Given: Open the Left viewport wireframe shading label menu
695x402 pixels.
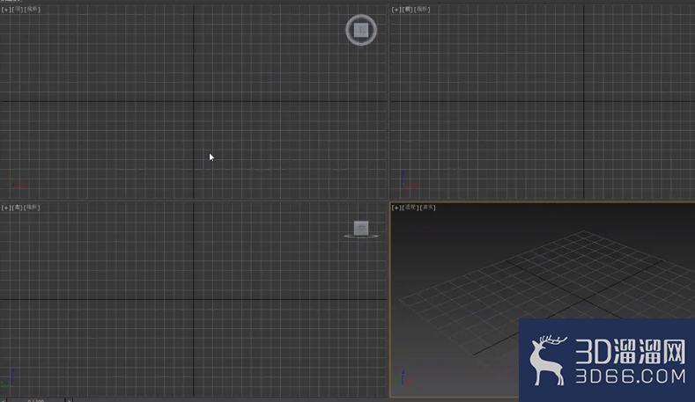Looking at the screenshot, I should (32, 208).
